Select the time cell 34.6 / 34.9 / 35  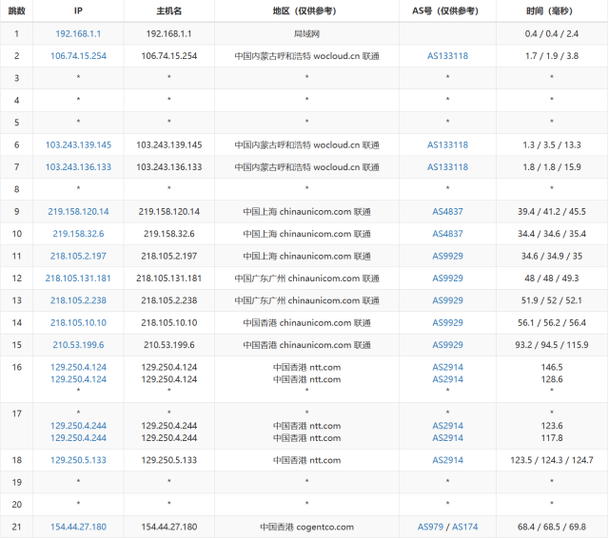click(552, 256)
